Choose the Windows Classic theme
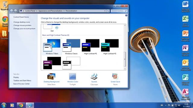The width and height of the screenshot is (193, 108). coord(71,46)
